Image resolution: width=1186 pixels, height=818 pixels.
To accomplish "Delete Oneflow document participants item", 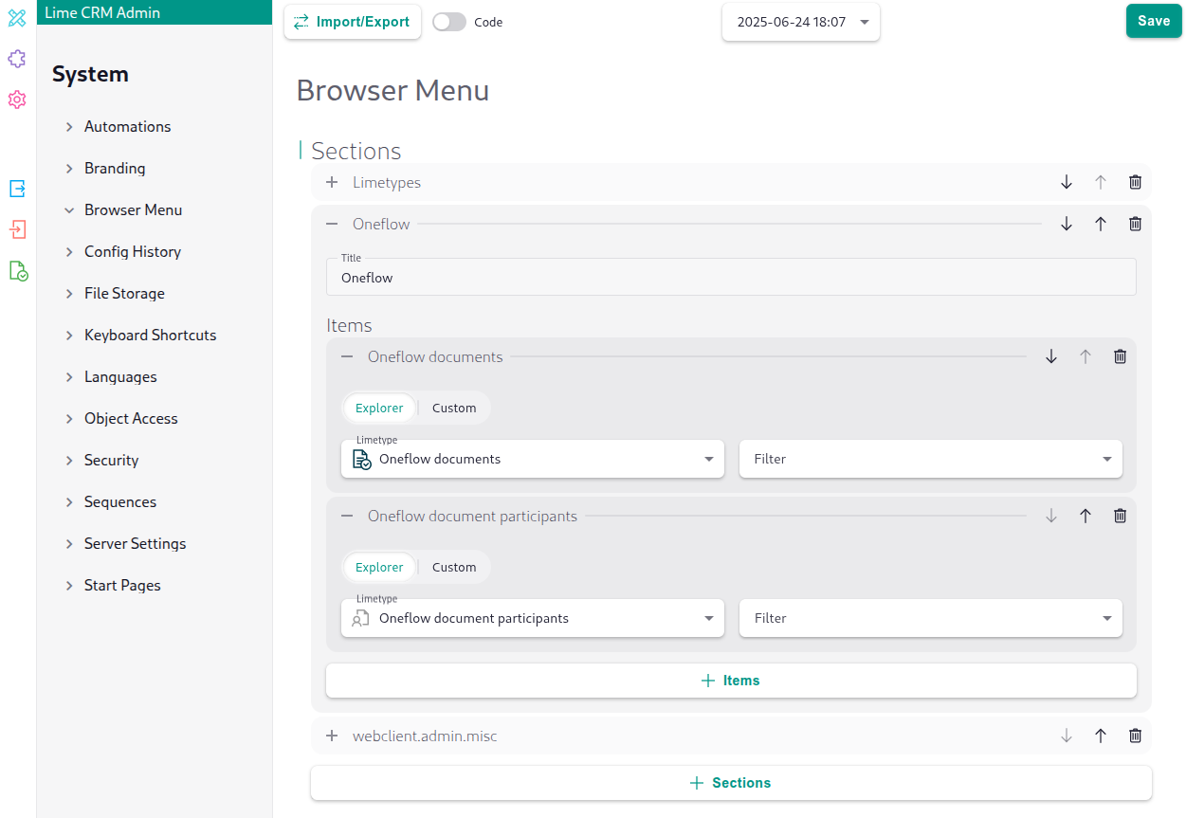I will tap(1120, 516).
